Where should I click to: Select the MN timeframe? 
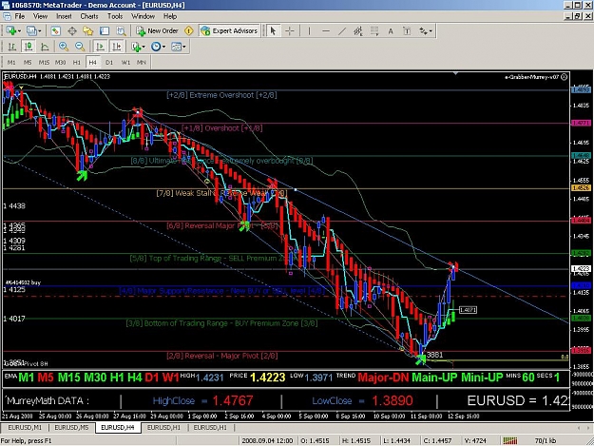click(142, 62)
